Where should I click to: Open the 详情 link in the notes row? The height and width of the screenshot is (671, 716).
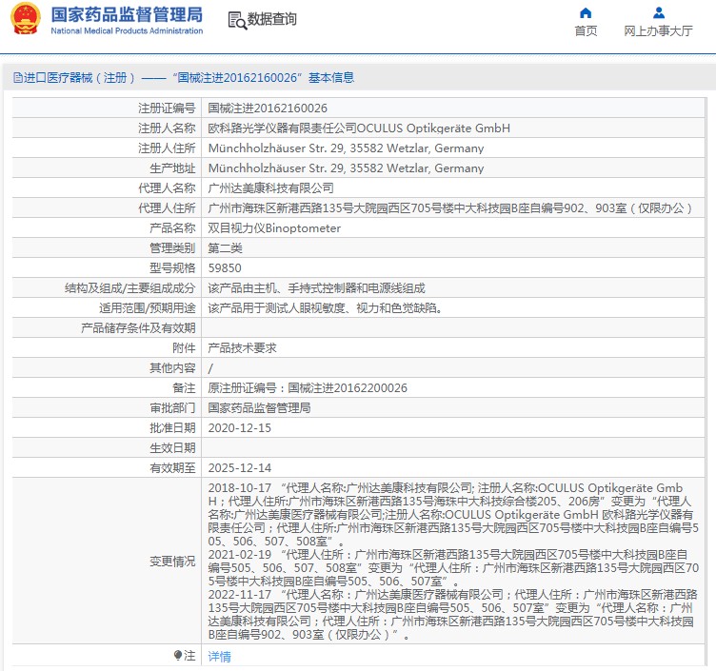(x=219, y=657)
